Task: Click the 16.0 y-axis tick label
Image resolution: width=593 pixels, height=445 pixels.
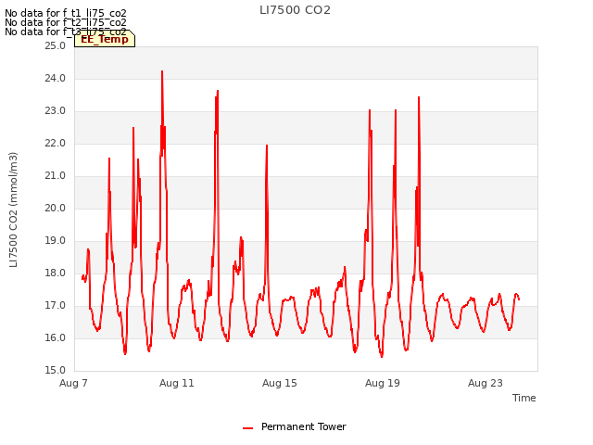Action: click(x=56, y=337)
